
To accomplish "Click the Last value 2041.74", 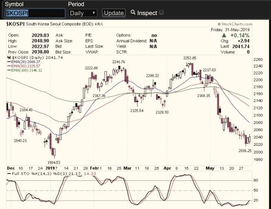I will tap(241, 46).
